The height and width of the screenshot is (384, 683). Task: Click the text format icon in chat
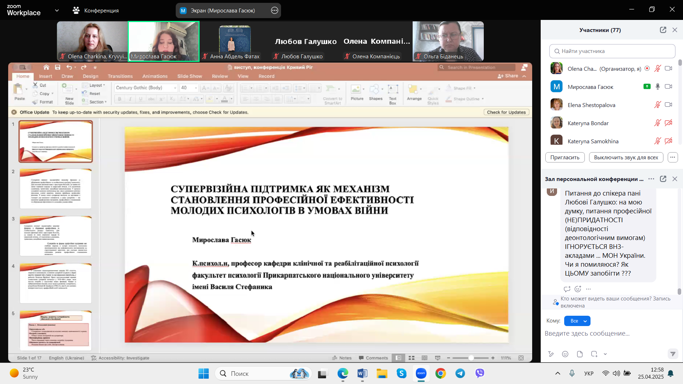click(551, 354)
